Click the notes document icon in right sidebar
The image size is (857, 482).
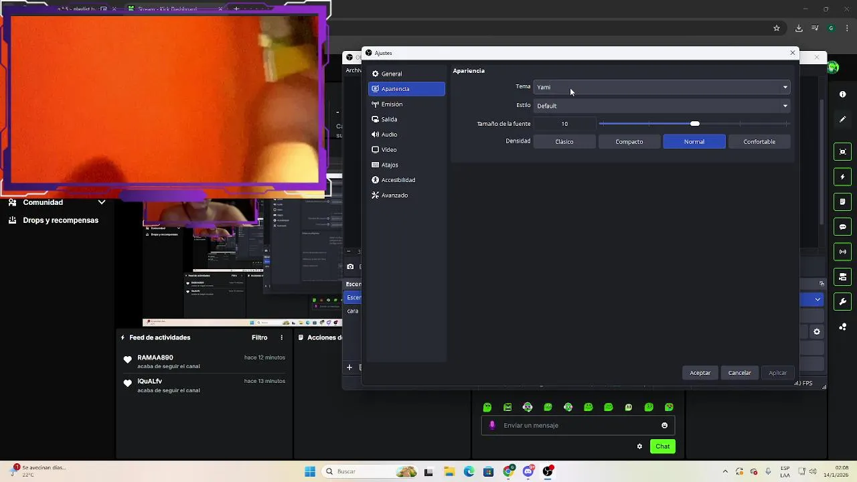pyautogui.click(x=842, y=202)
